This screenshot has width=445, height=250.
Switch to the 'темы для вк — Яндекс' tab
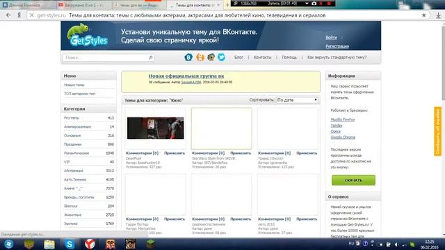pyautogui.click(x=138, y=5)
